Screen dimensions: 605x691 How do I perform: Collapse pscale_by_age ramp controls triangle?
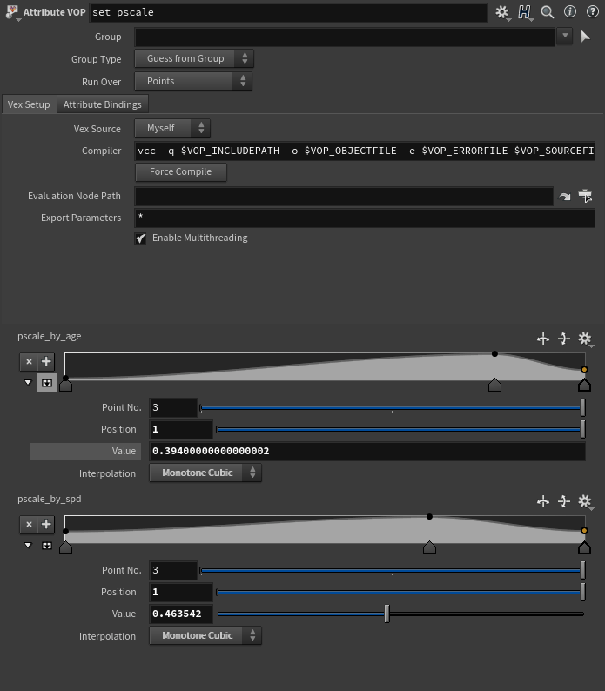pyautogui.click(x=28, y=382)
